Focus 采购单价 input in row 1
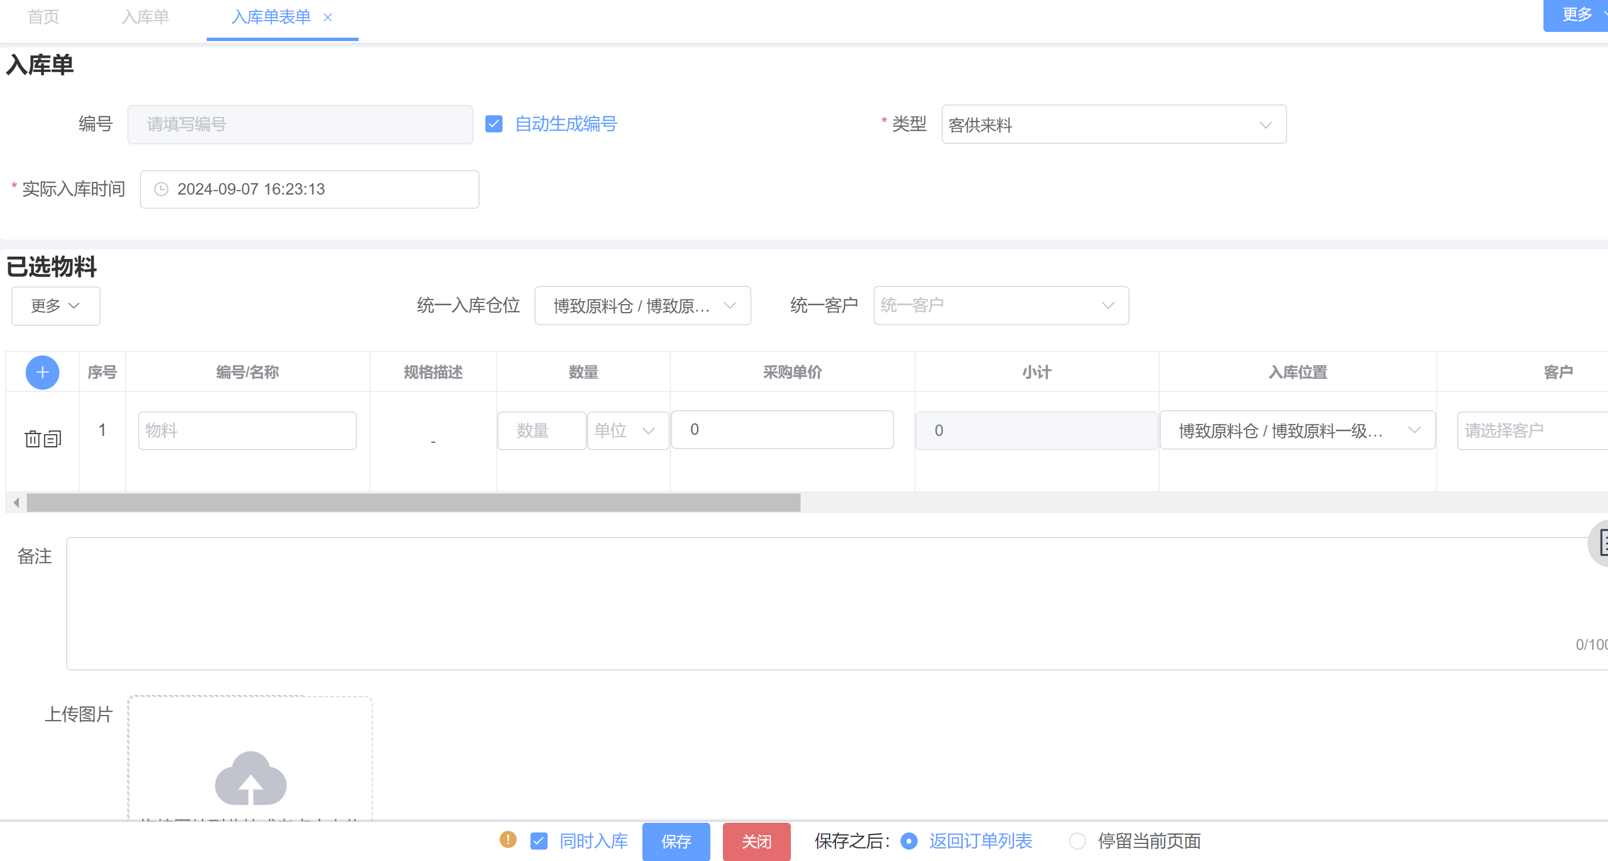This screenshot has height=861, width=1608. [782, 429]
